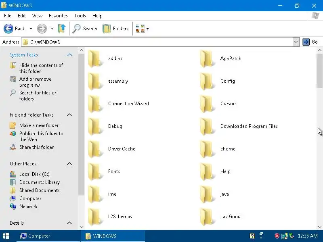
Task: Select the ehome folder icon
Action: pyautogui.click(x=207, y=149)
